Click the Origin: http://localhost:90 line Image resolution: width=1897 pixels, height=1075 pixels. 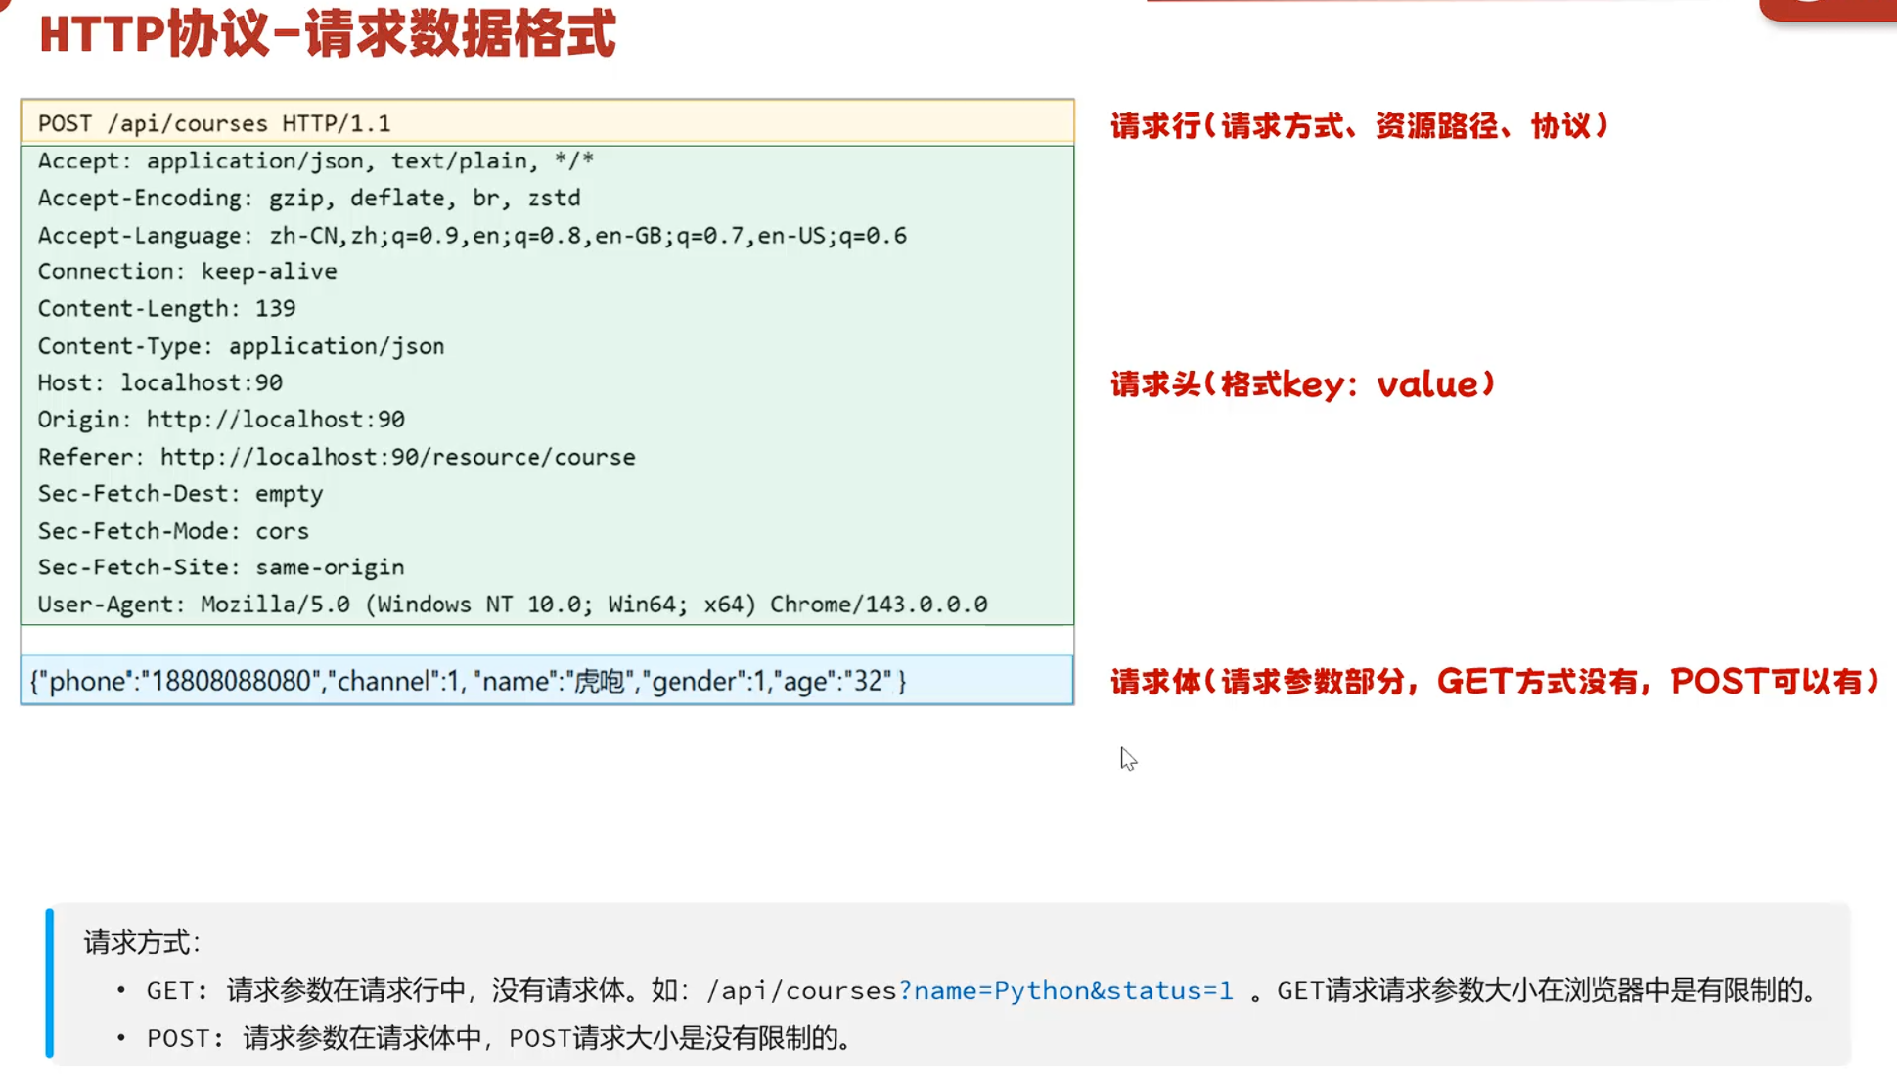point(221,420)
